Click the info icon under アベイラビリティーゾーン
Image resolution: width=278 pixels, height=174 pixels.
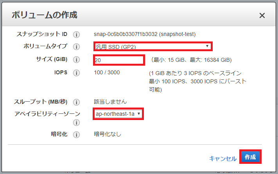tap(76, 122)
